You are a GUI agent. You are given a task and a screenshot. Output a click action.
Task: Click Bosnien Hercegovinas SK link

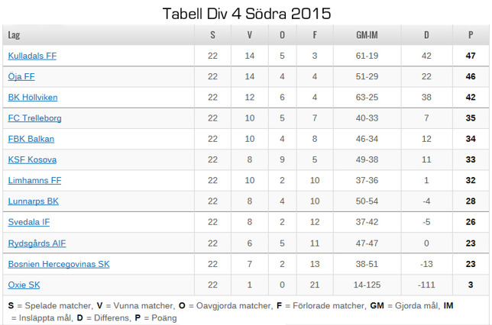tap(59, 264)
